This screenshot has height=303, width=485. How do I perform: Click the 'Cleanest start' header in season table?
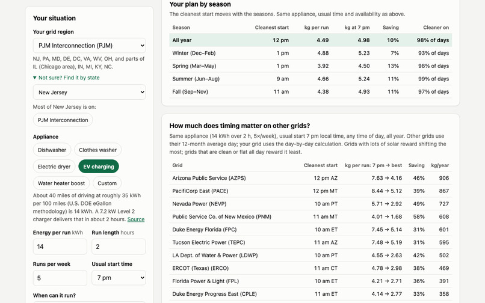coord(272,28)
